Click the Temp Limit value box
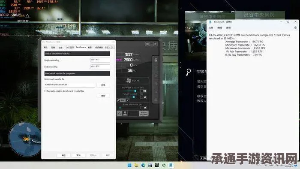Image resolution: width=300 pixels, height=169 pixels. (x=143, y=97)
